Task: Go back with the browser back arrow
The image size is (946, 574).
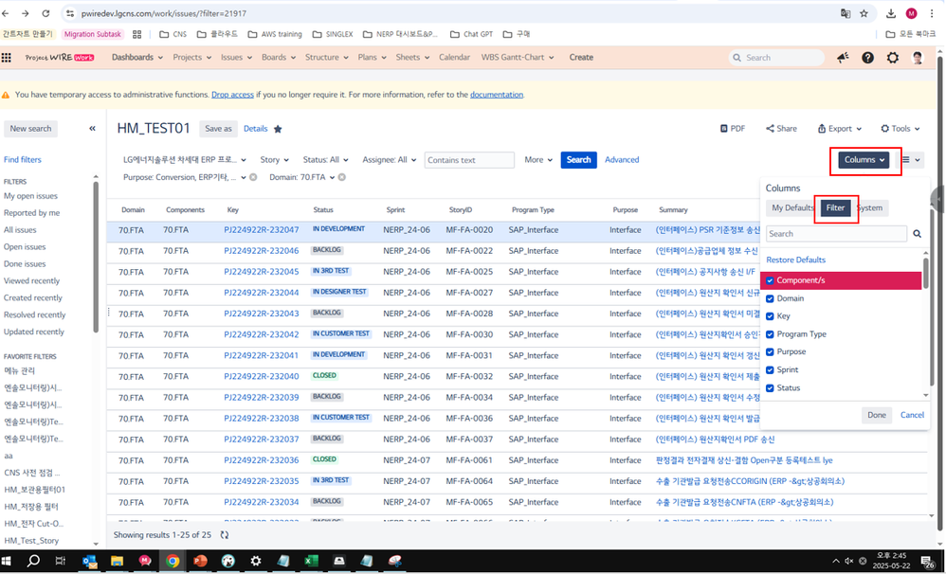Action: point(6,13)
